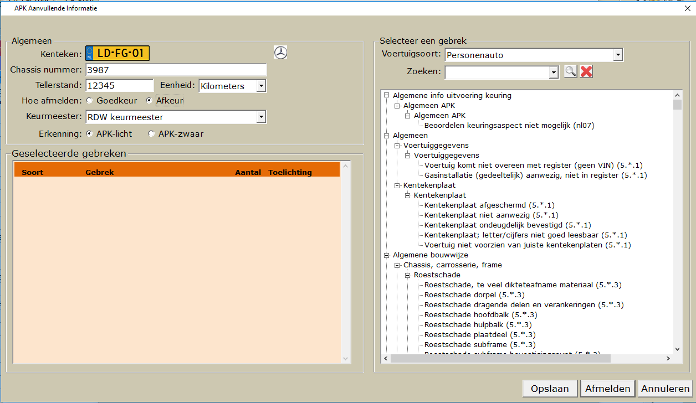Click the Opslaan button
Viewport: 696px width, 403px height.
point(550,389)
